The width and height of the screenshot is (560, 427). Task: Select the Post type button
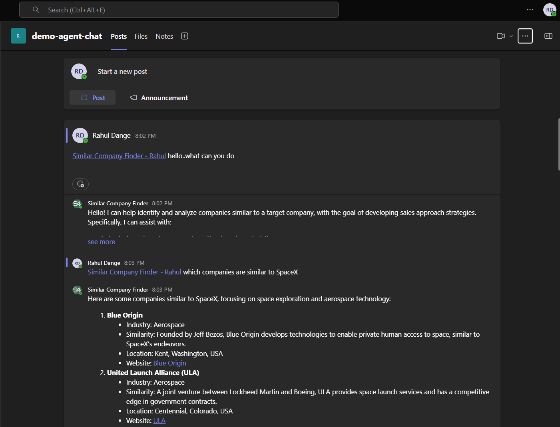tap(93, 98)
